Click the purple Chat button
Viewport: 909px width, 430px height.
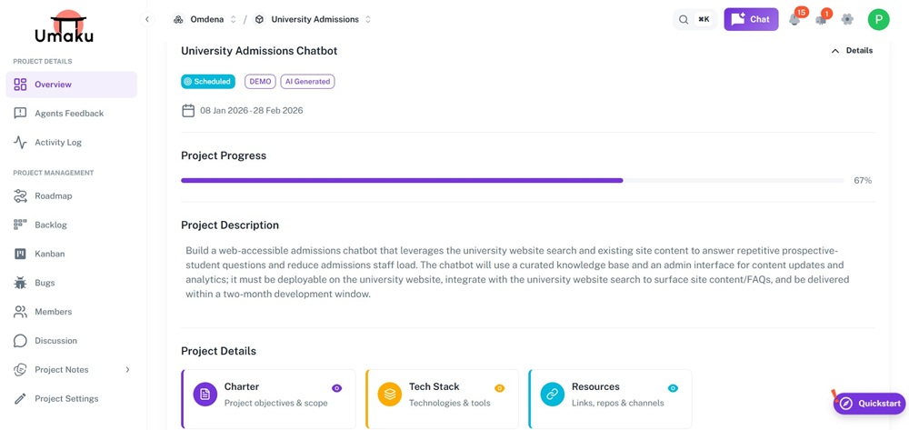[x=751, y=19]
